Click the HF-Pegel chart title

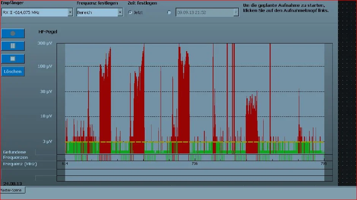48,32
